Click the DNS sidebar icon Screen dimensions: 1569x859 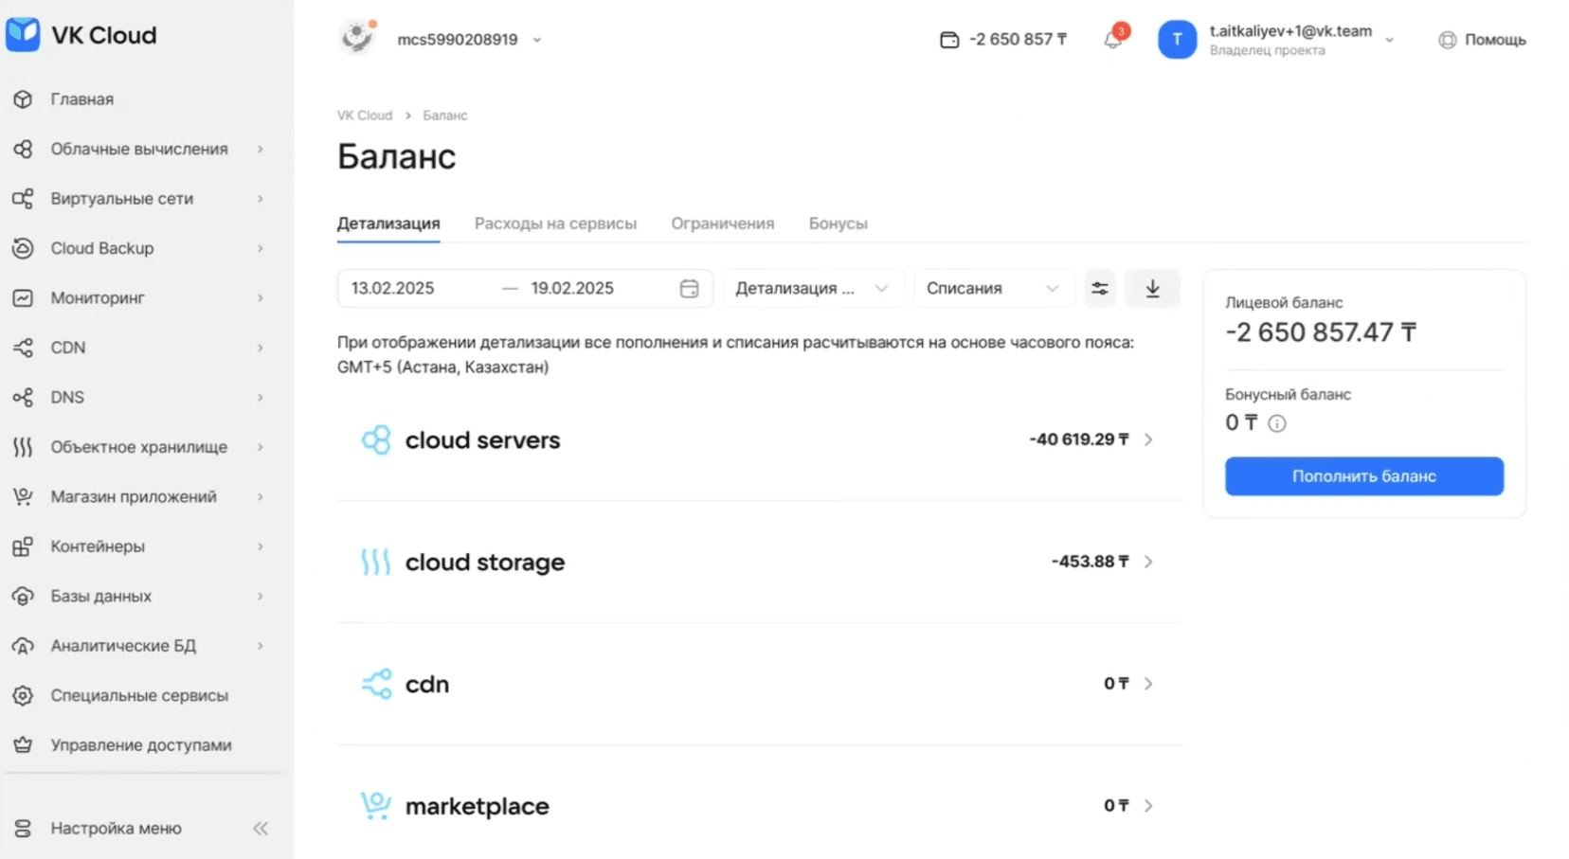tap(23, 397)
